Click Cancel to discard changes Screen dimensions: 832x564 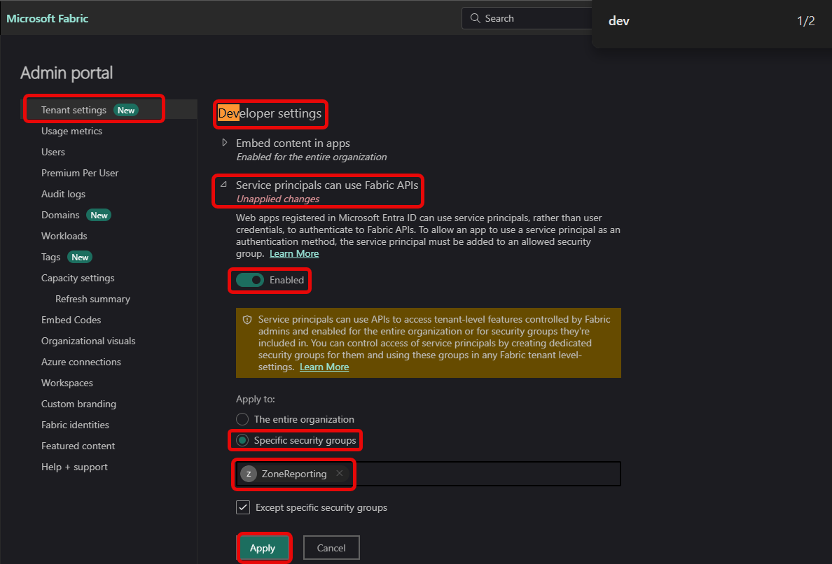click(x=331, y=548)
